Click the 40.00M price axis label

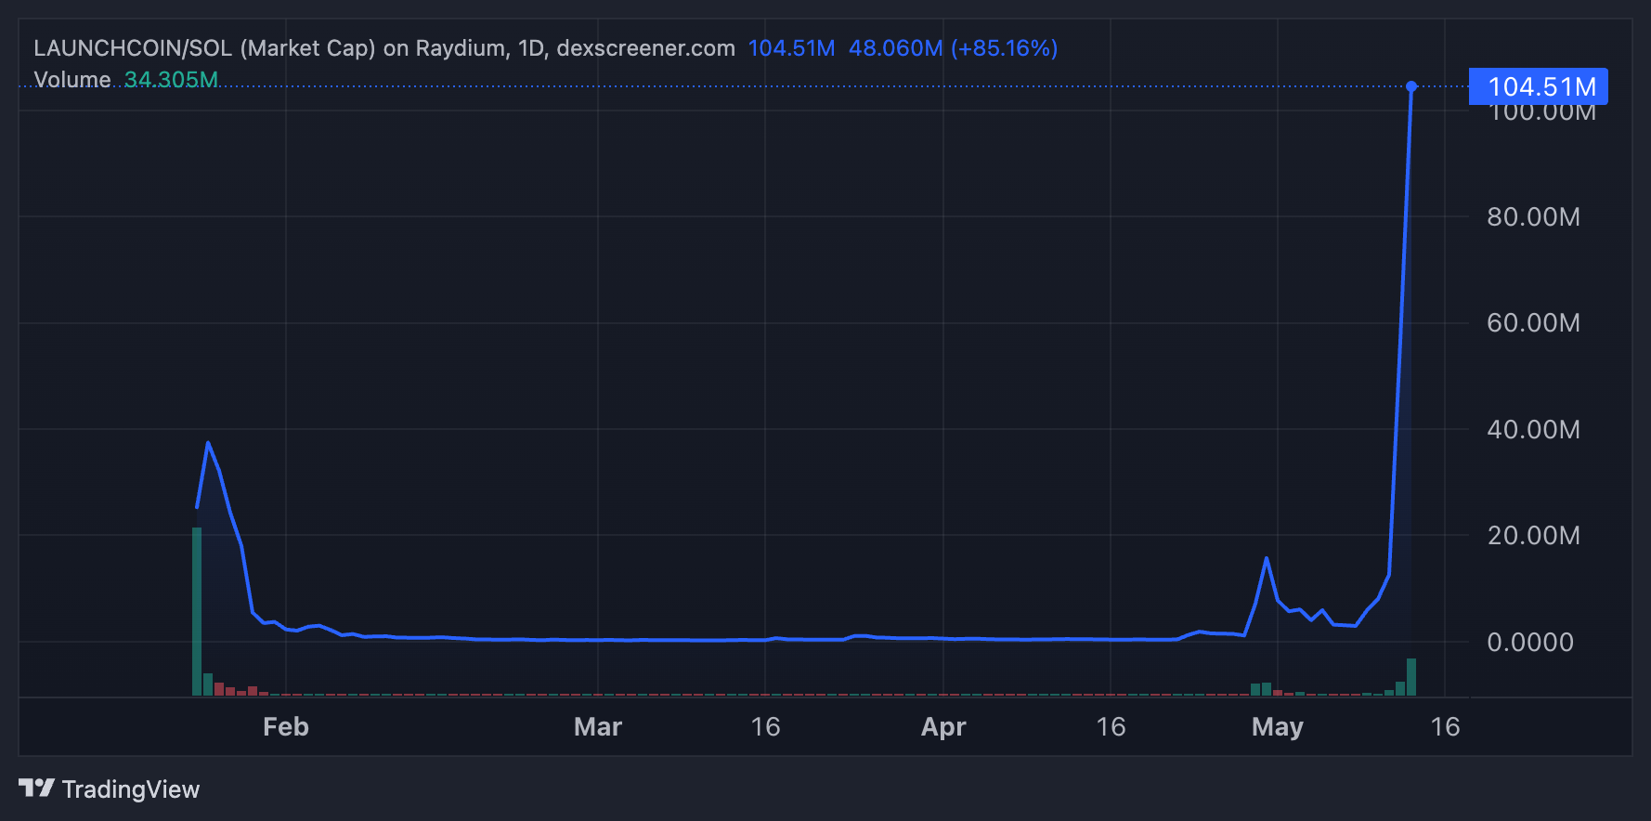coord(1533,429)
